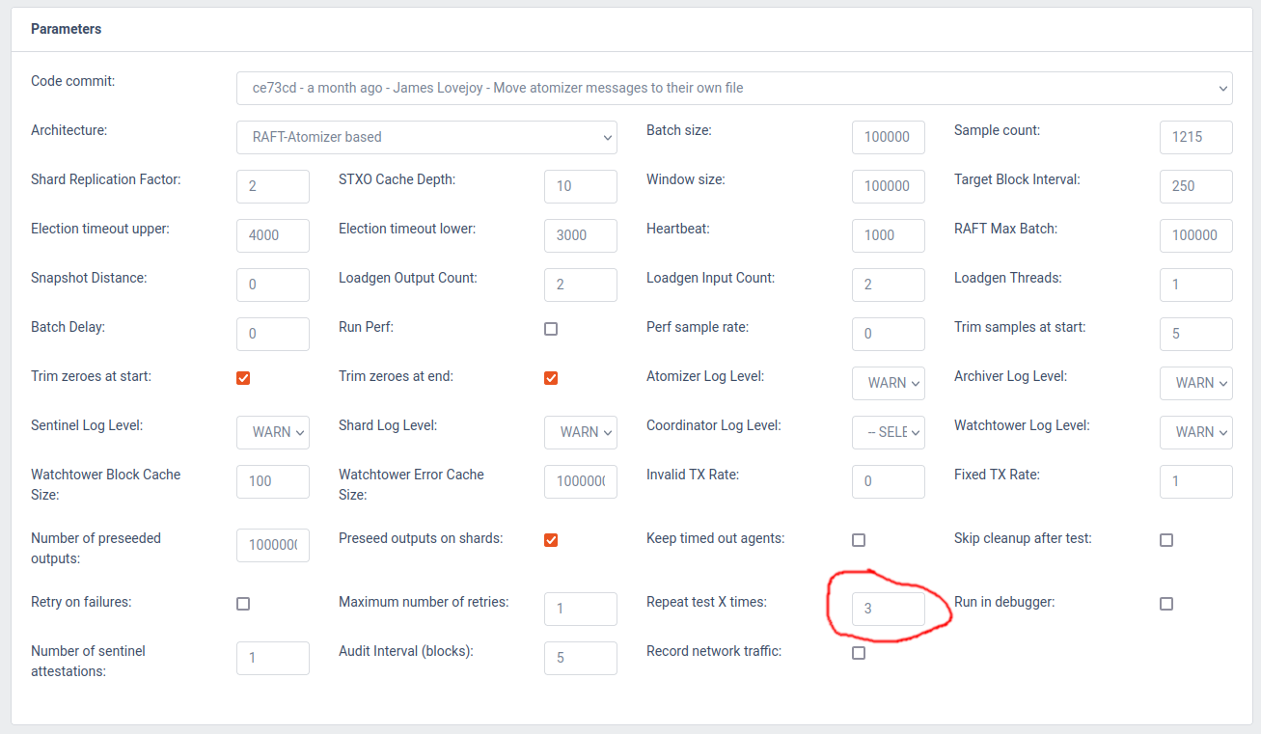The width and height of the screenshot is (1261, 734).
Task: Enable Run in debugger checkbox
Action: tap(1166, 604)
